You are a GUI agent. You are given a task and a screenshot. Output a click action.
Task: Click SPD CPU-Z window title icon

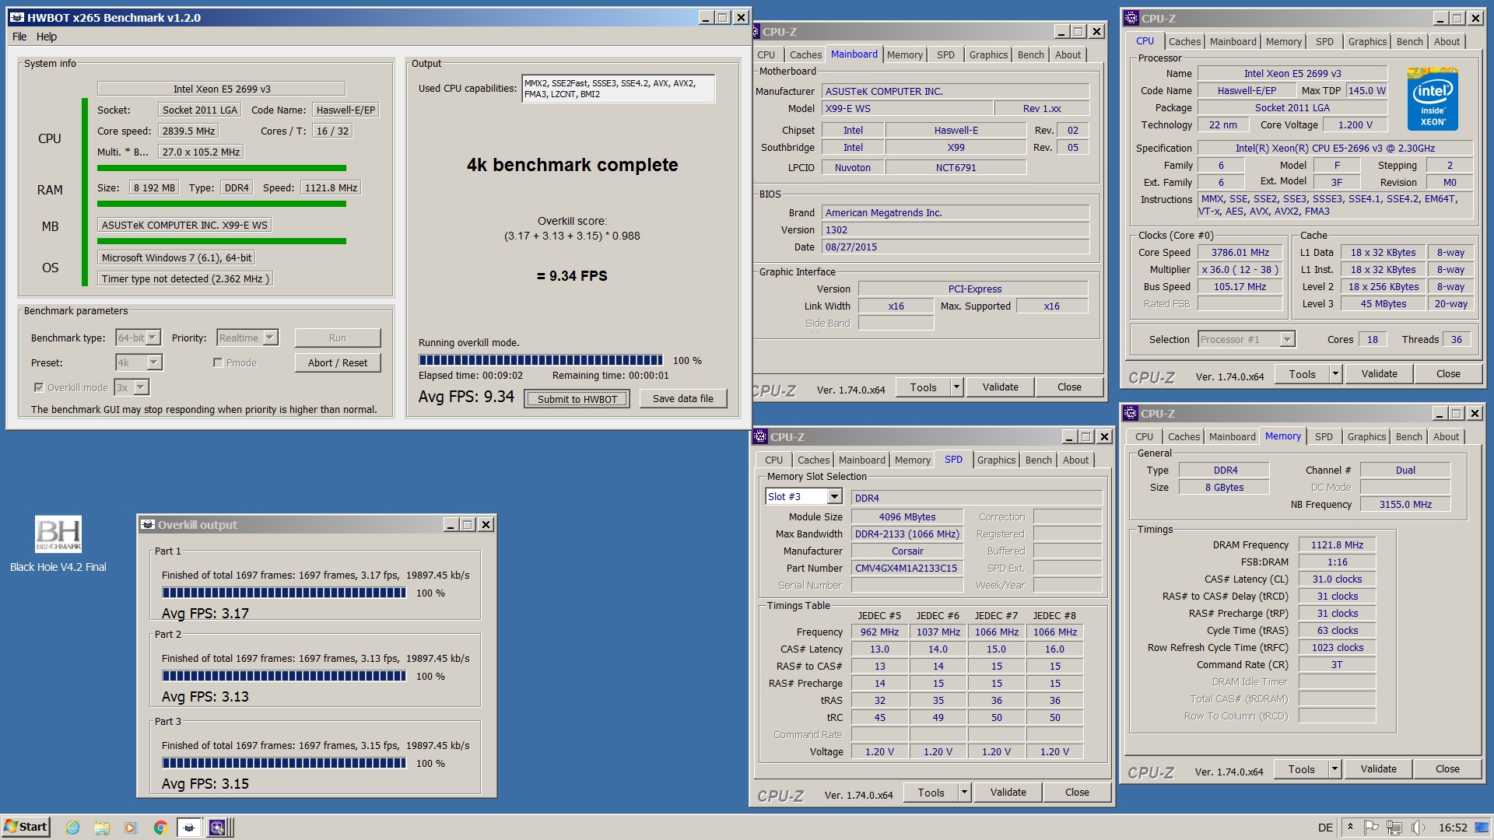point(760,436)
